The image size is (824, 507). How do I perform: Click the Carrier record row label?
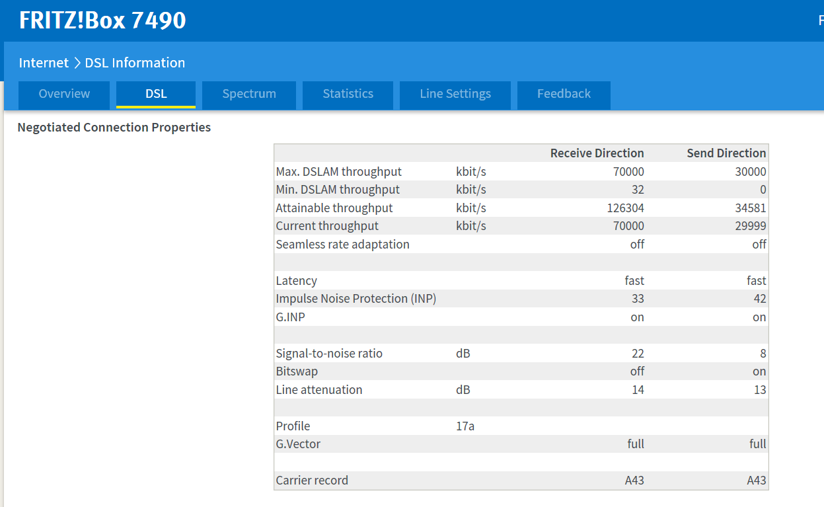coord(312,481)
